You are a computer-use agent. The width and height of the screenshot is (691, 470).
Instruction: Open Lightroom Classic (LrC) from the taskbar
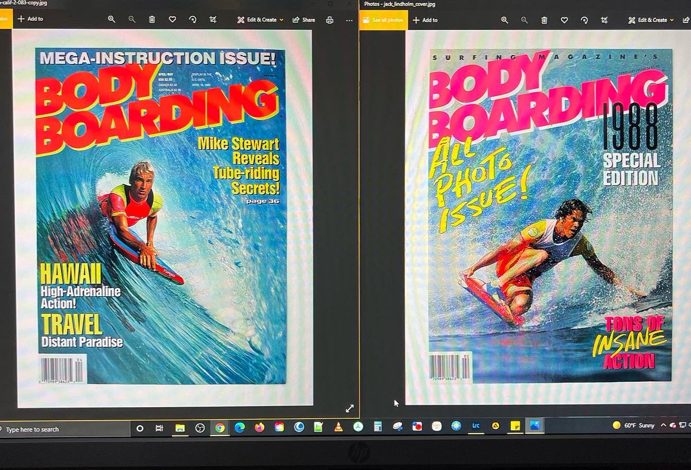[x=476, y=426]
